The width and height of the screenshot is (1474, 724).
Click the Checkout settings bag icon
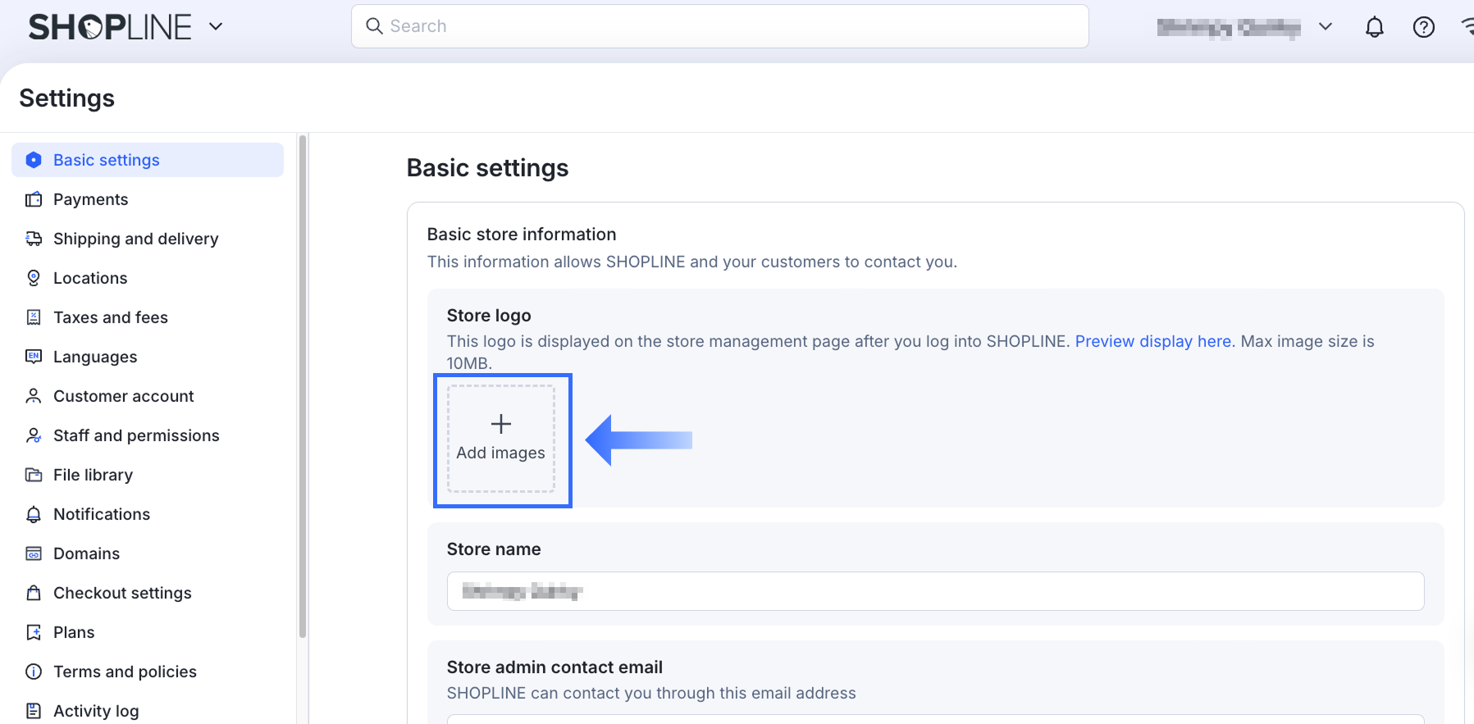coord(34,593)
